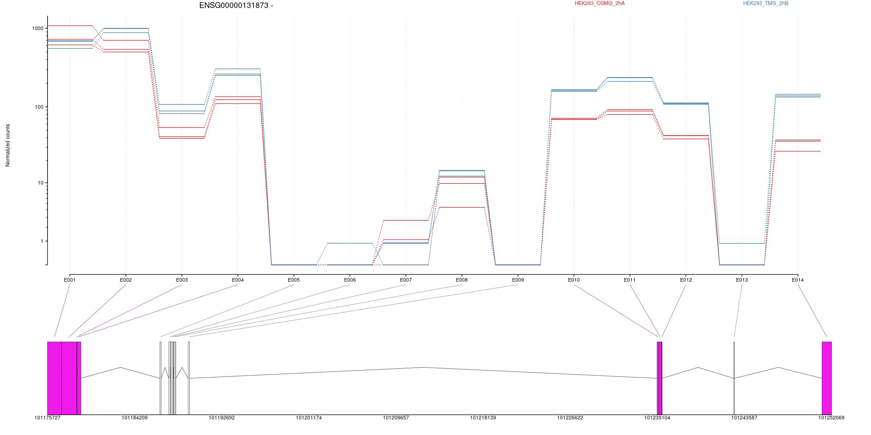Click exon label E007

(406, 280)
